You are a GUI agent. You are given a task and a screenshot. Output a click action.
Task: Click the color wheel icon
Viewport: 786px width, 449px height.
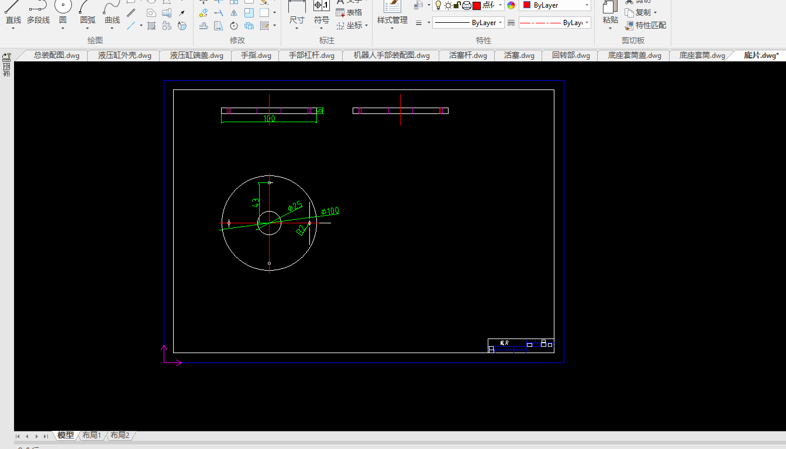pos(511,5)
